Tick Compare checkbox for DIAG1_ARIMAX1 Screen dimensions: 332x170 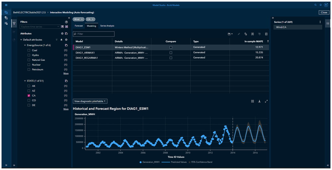tap(171, 52)
